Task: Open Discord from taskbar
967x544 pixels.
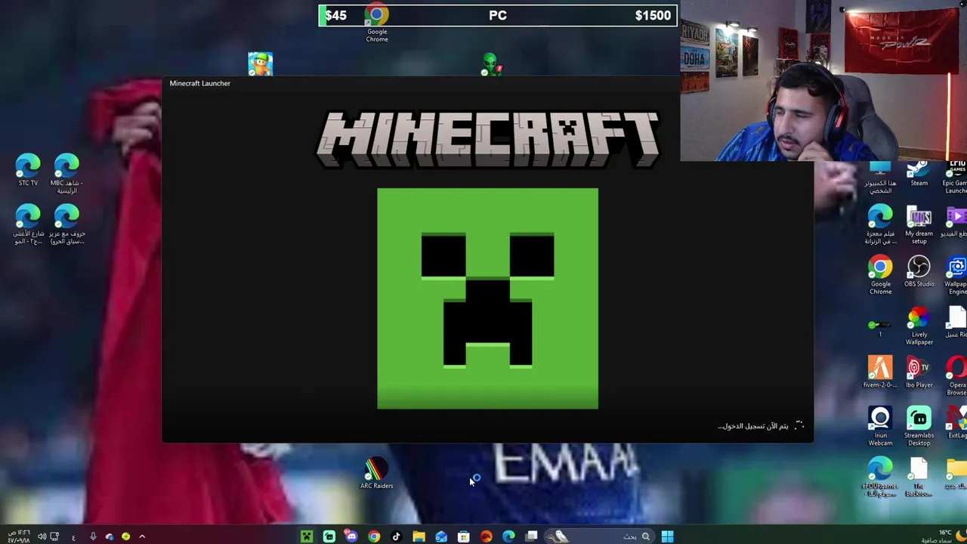Action: pyautogui.click(x=351, y=536)
